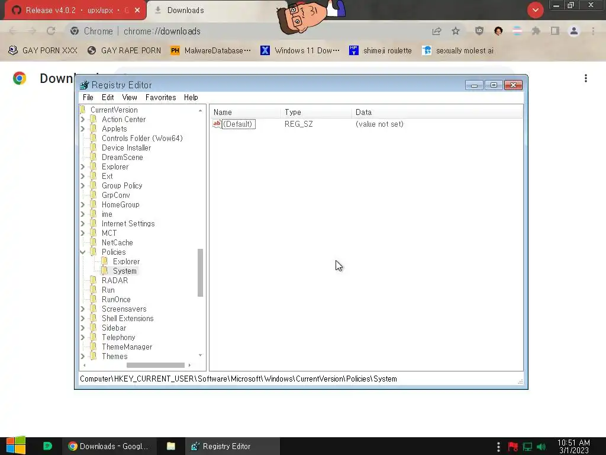Click the Type column header

317,112
